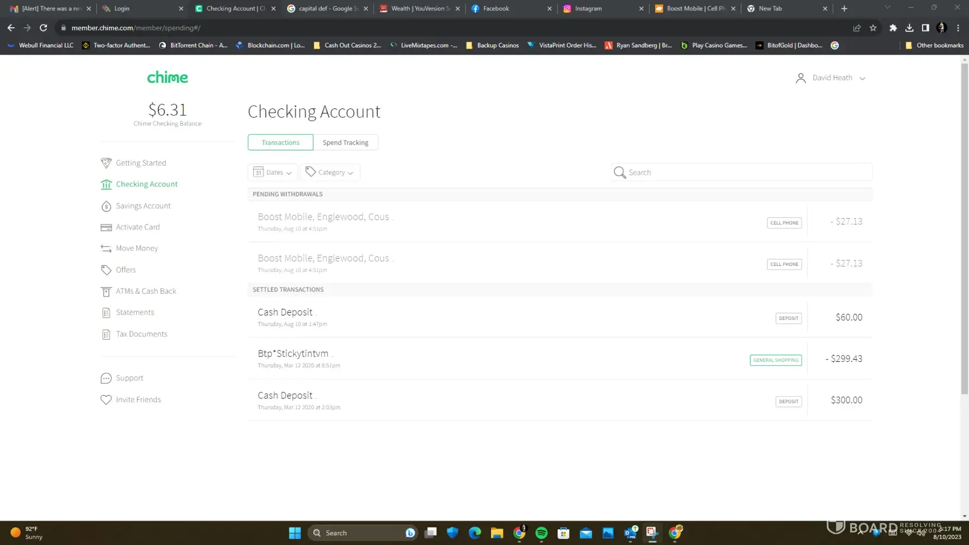Click the Chime logo
The image size is (969, 545).
coord(167,77)
